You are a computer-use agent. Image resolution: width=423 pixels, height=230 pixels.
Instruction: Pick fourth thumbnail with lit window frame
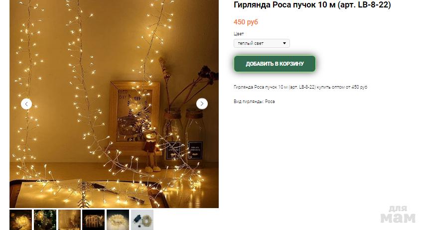tap(93, 220)
